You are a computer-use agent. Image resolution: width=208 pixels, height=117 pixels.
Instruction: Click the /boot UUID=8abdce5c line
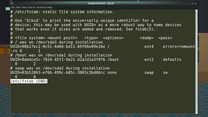(96, 59)
